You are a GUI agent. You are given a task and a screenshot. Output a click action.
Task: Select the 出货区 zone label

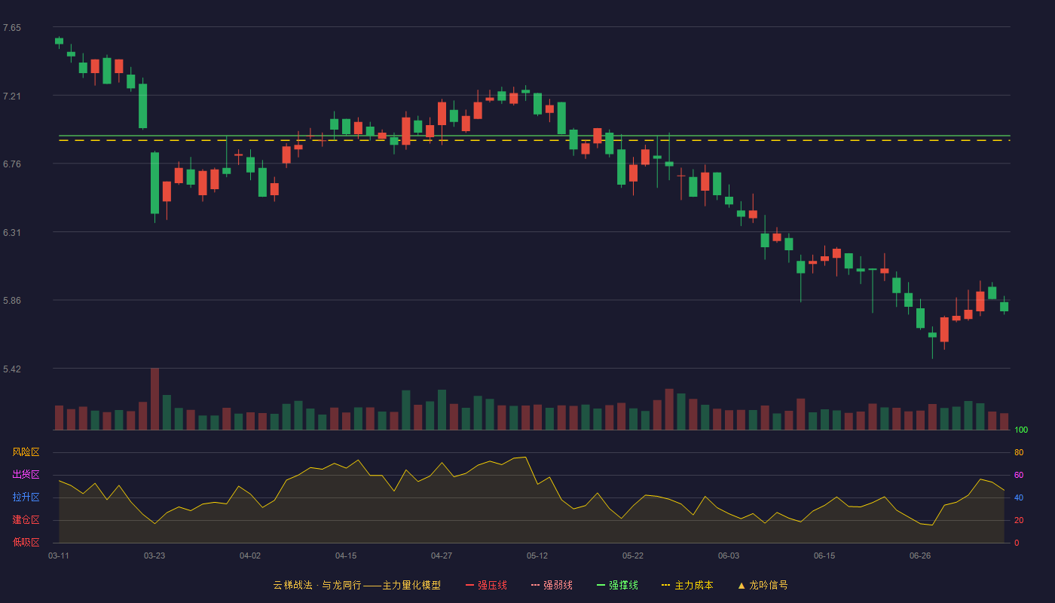tap(26, 475)
